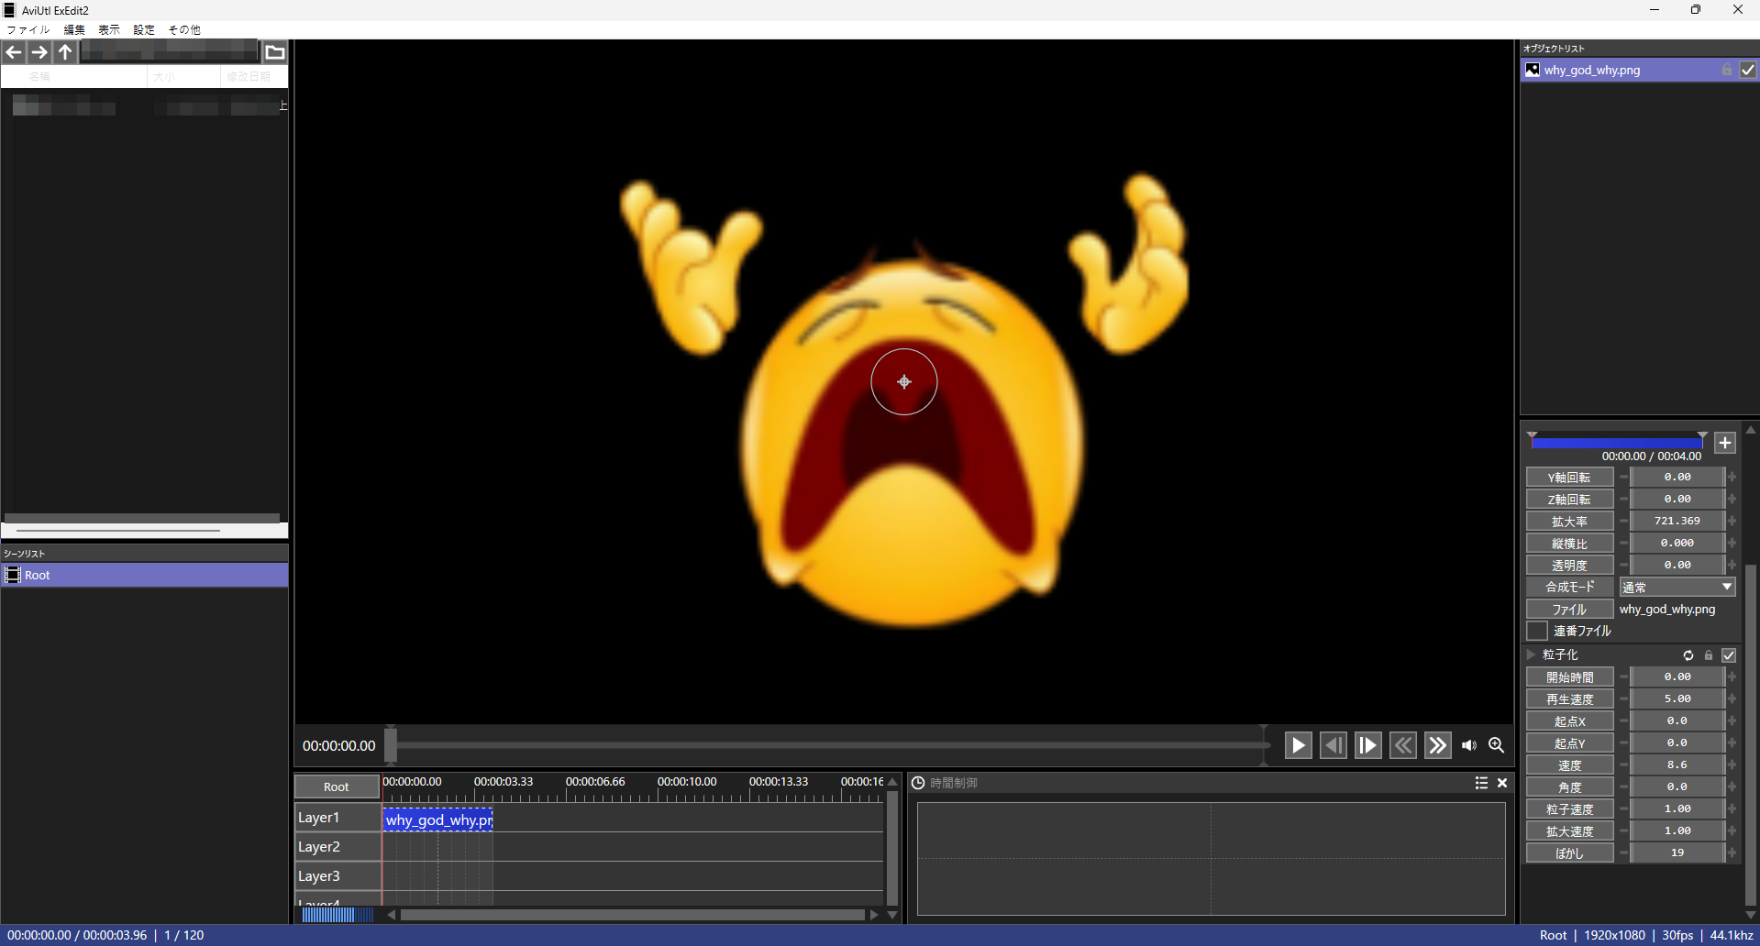Close the time control panel
Image resolution: width=1760 pixels, height=946 pixels.
click(1502, 783)
